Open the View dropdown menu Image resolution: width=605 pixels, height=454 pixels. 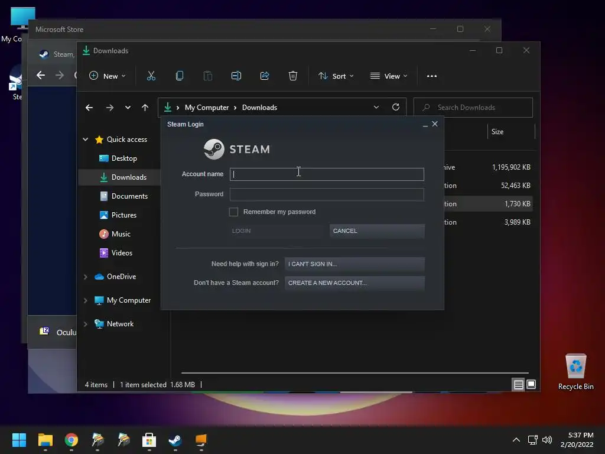click(389, 76)
